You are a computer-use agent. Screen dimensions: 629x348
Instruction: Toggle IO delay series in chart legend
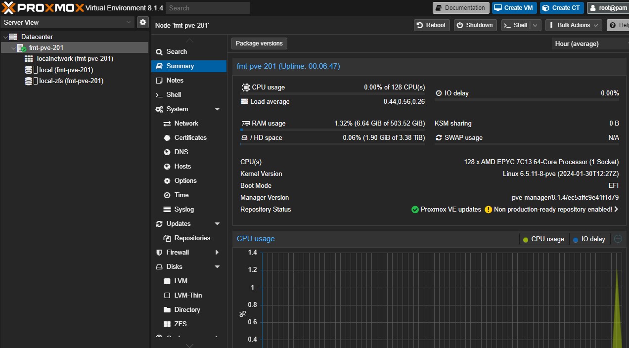pos(589,239)
